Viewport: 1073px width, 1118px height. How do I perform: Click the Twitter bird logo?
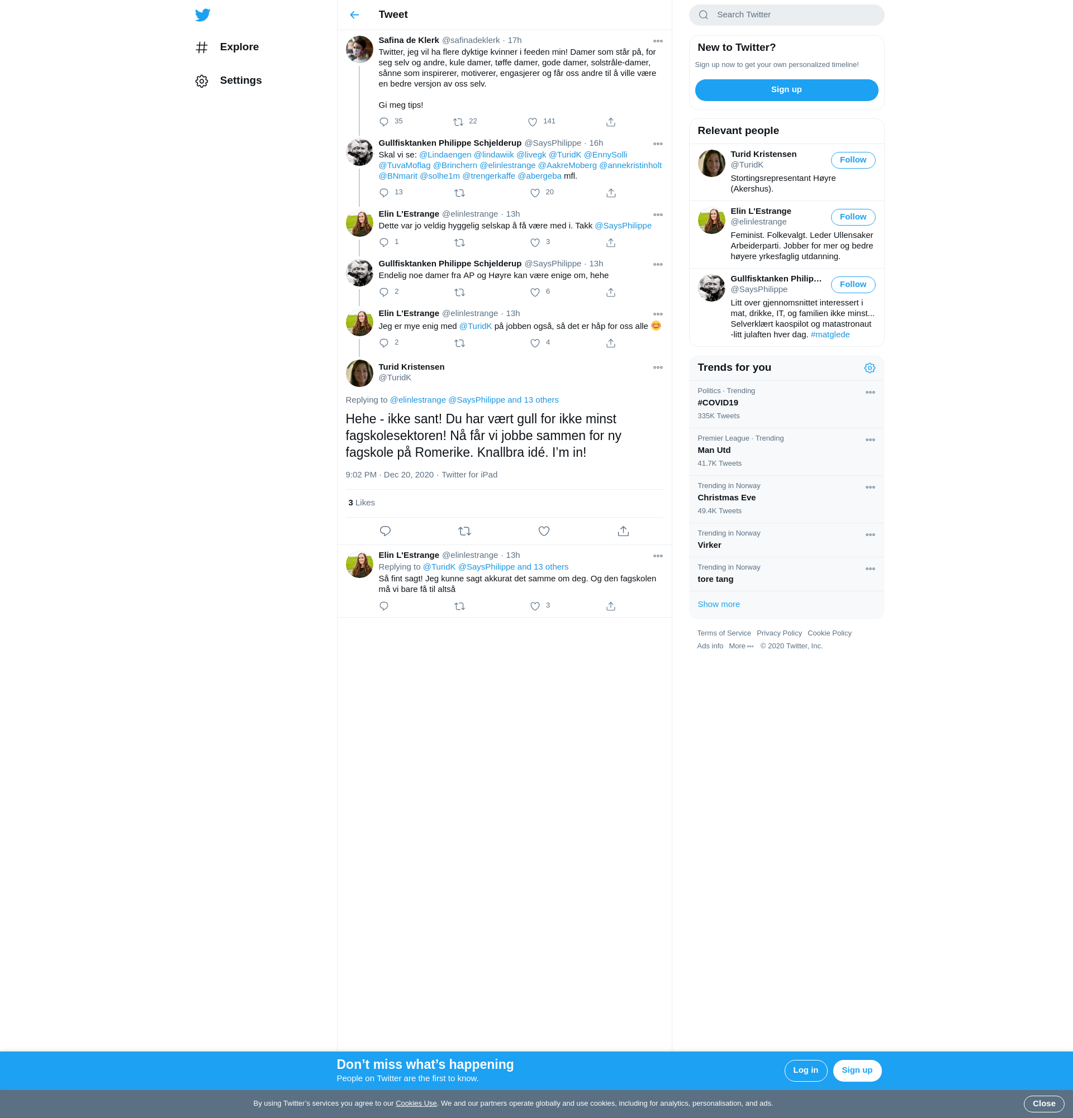(203, 15)
